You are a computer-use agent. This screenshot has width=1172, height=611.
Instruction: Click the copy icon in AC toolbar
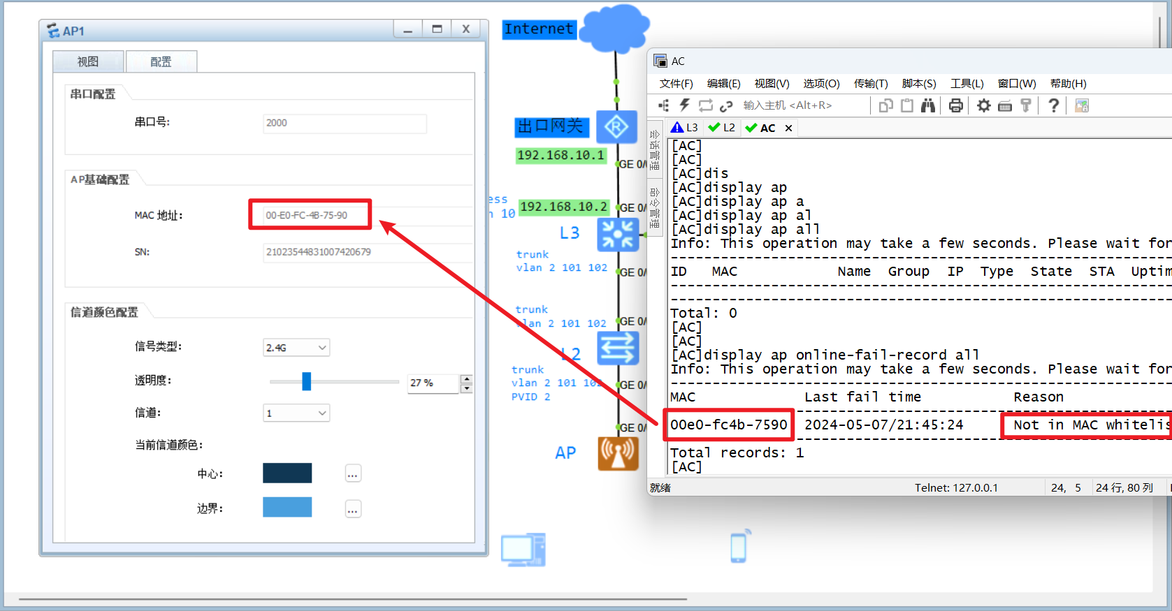885,105
